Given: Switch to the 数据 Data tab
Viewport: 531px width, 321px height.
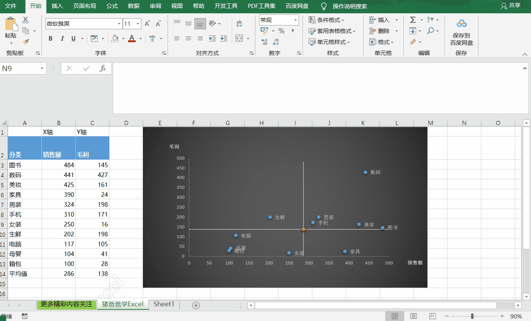Looking at the screenshot, I should 134,6.
